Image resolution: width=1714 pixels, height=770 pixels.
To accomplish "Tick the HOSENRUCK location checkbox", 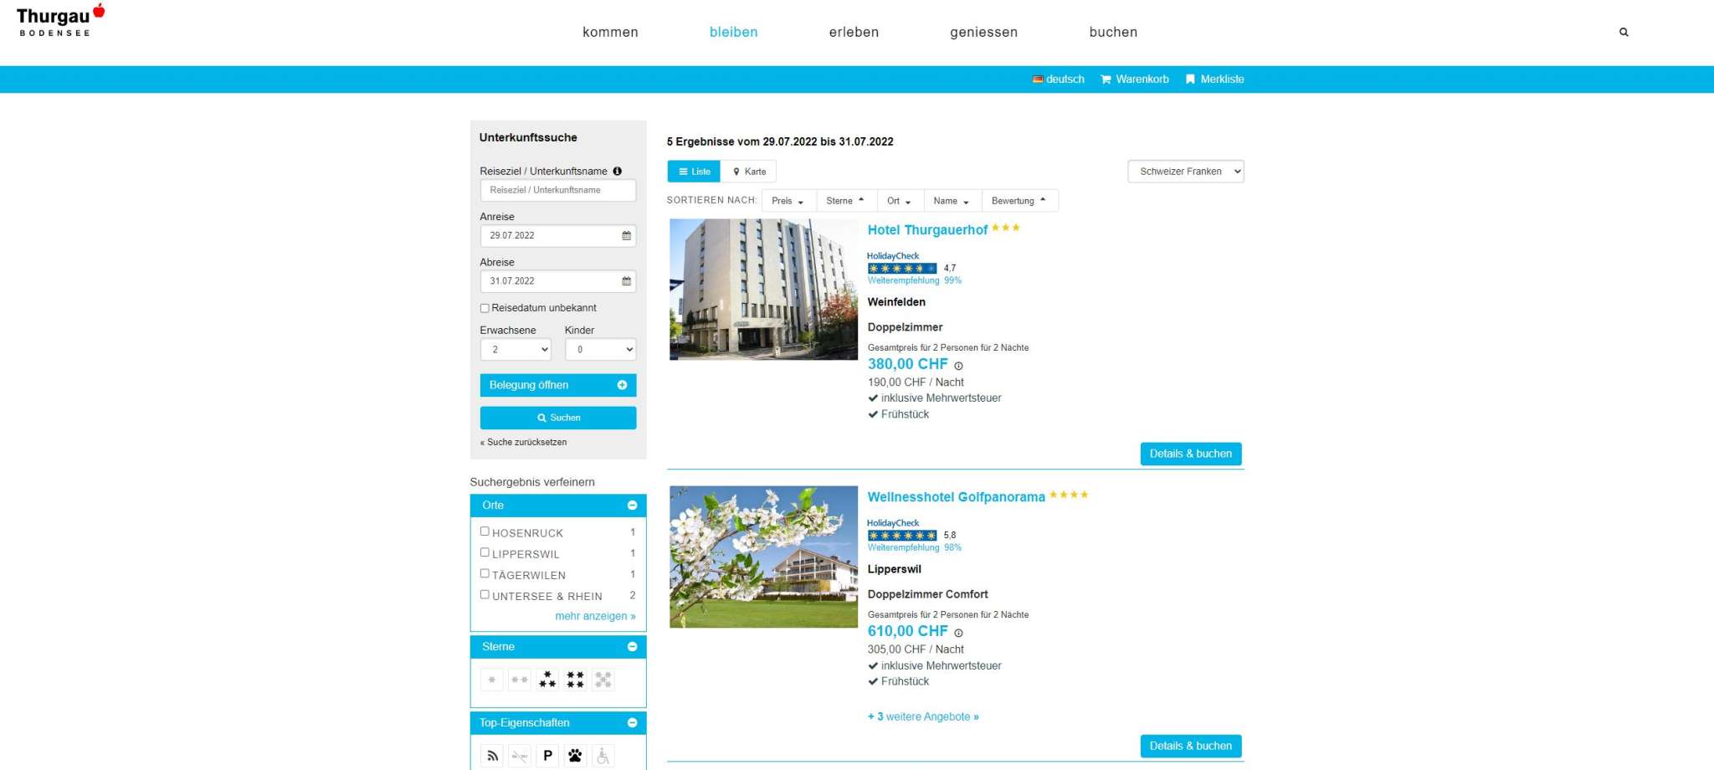I will tap(485, 531).
